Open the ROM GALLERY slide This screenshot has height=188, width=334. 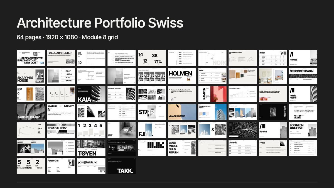[61, 130]
